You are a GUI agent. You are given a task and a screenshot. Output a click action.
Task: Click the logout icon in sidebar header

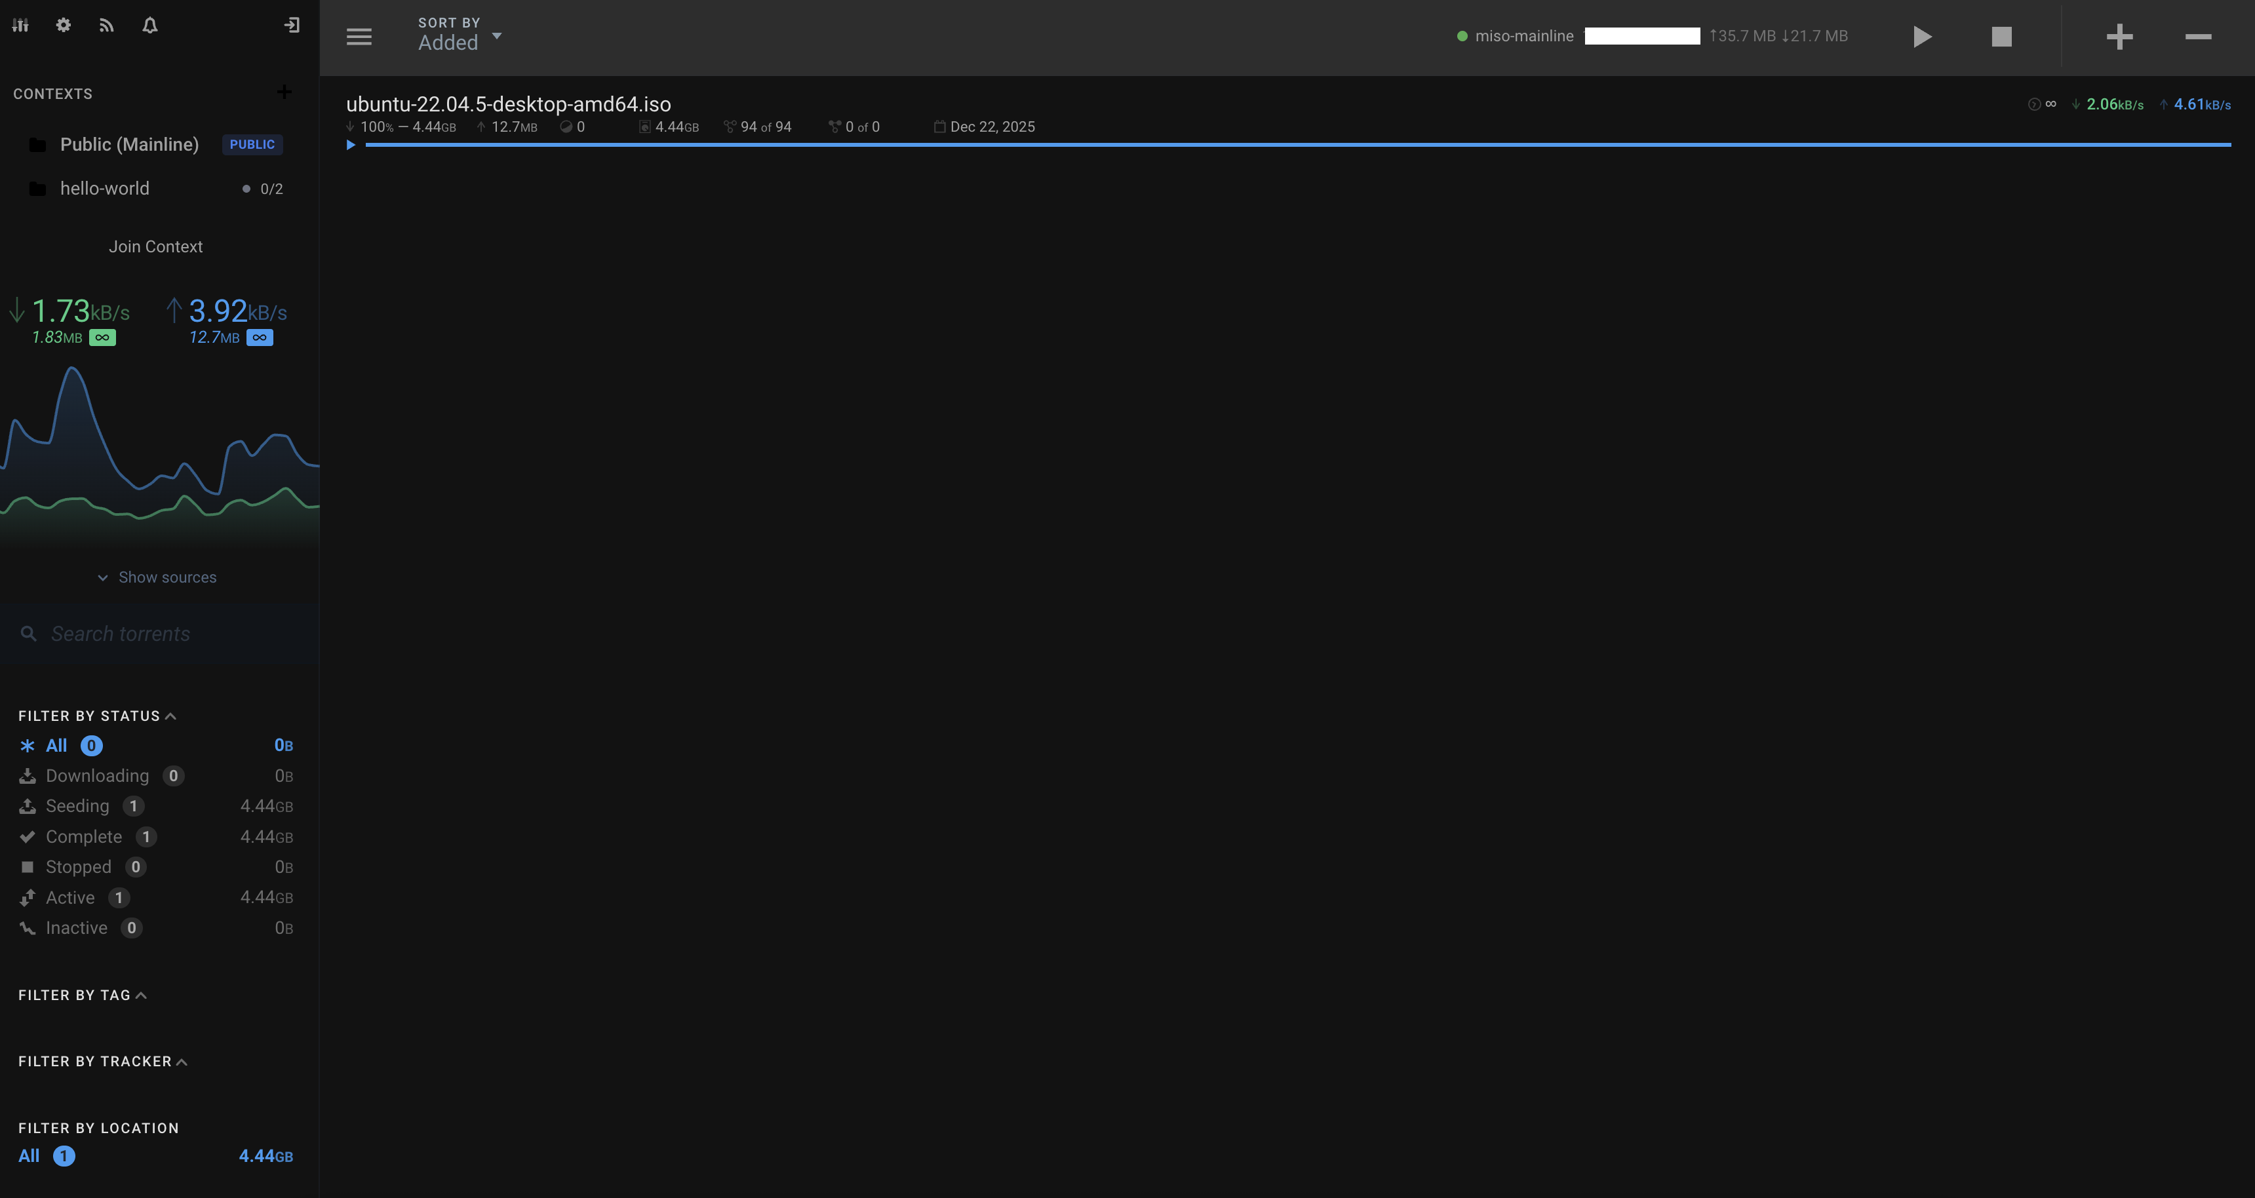pyautogui.click(x=292, y=24)
